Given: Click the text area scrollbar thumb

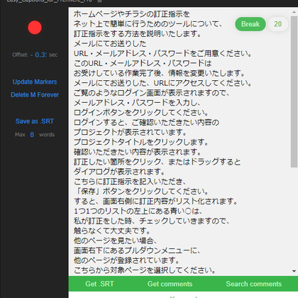Looking at the screenshot, I should (x=294, y=92).
